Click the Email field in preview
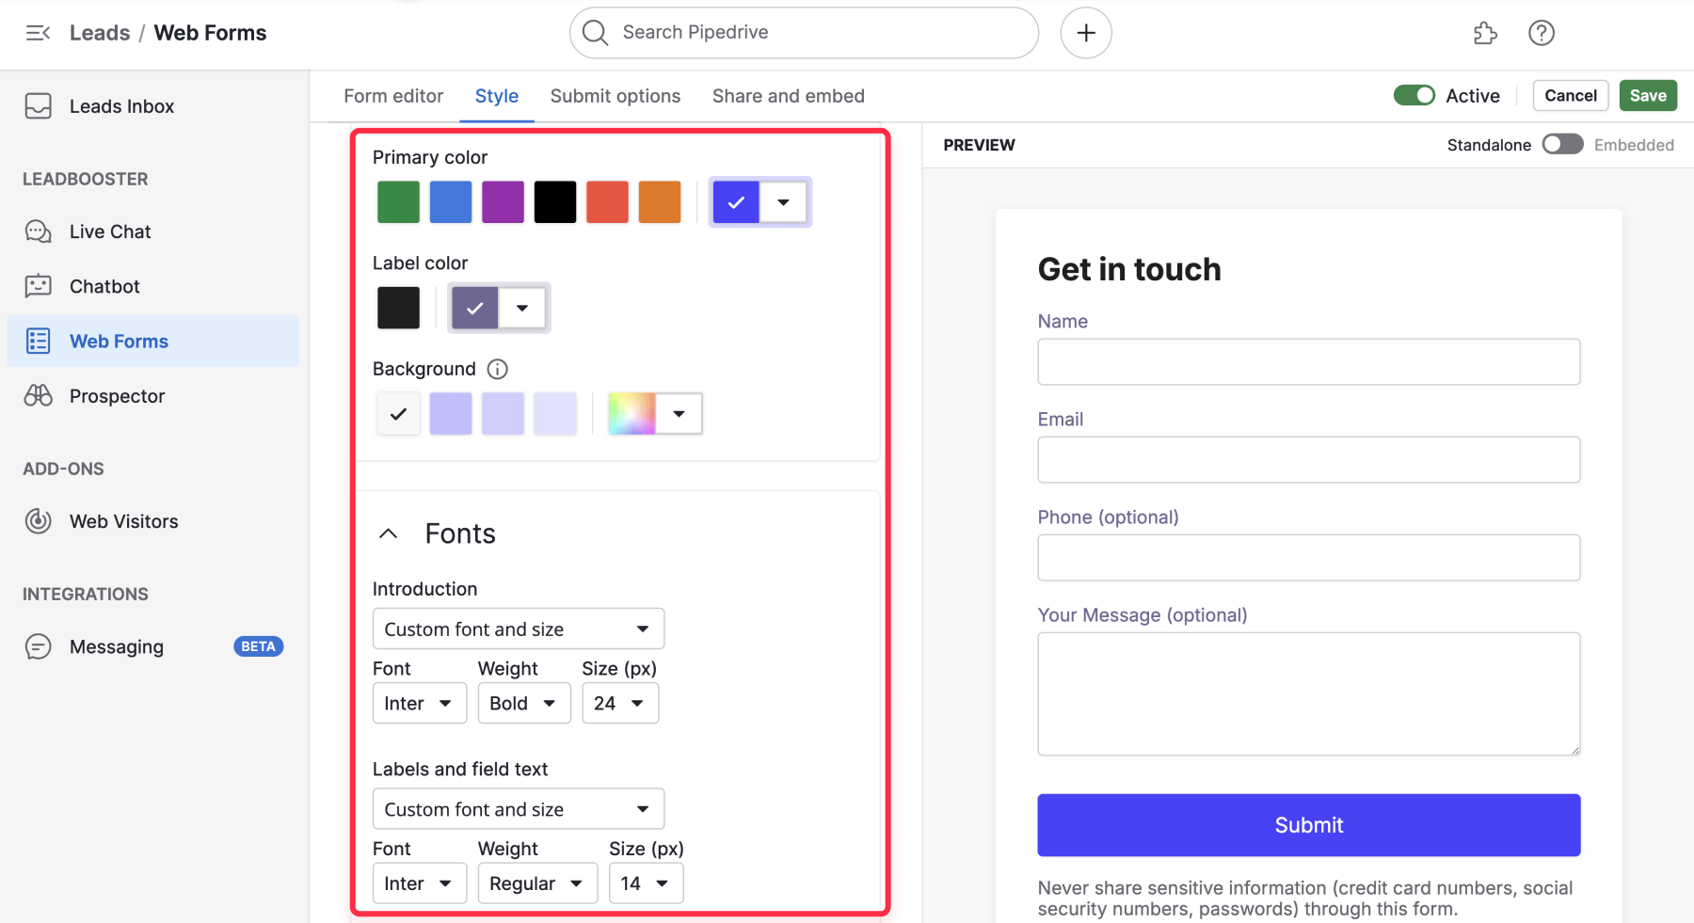 [x=1309, y=459]
